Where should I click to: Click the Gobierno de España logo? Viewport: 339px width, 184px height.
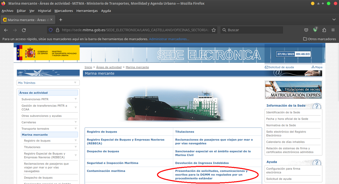[x=48, y=53]
